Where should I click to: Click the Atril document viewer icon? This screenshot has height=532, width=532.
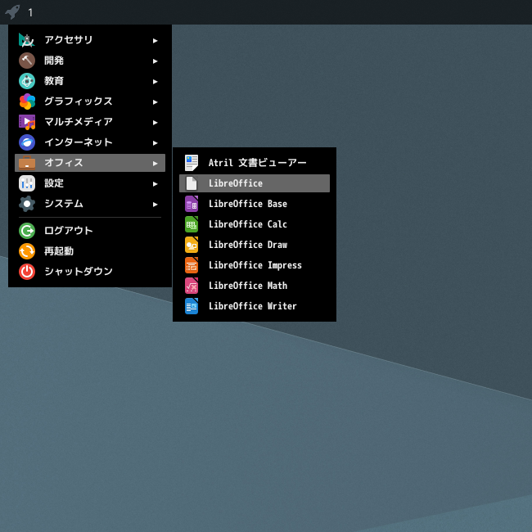coord(192,163)
